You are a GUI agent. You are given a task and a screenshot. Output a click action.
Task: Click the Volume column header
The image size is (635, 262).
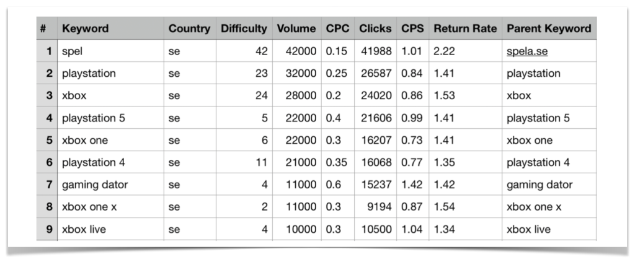[x=297, y=28]
